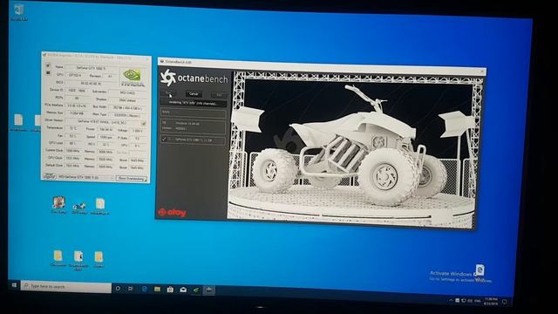Click the Run button in OctaneBench
Image resolution: width=558 pixels, height=314 pixels.
(168, 93)
